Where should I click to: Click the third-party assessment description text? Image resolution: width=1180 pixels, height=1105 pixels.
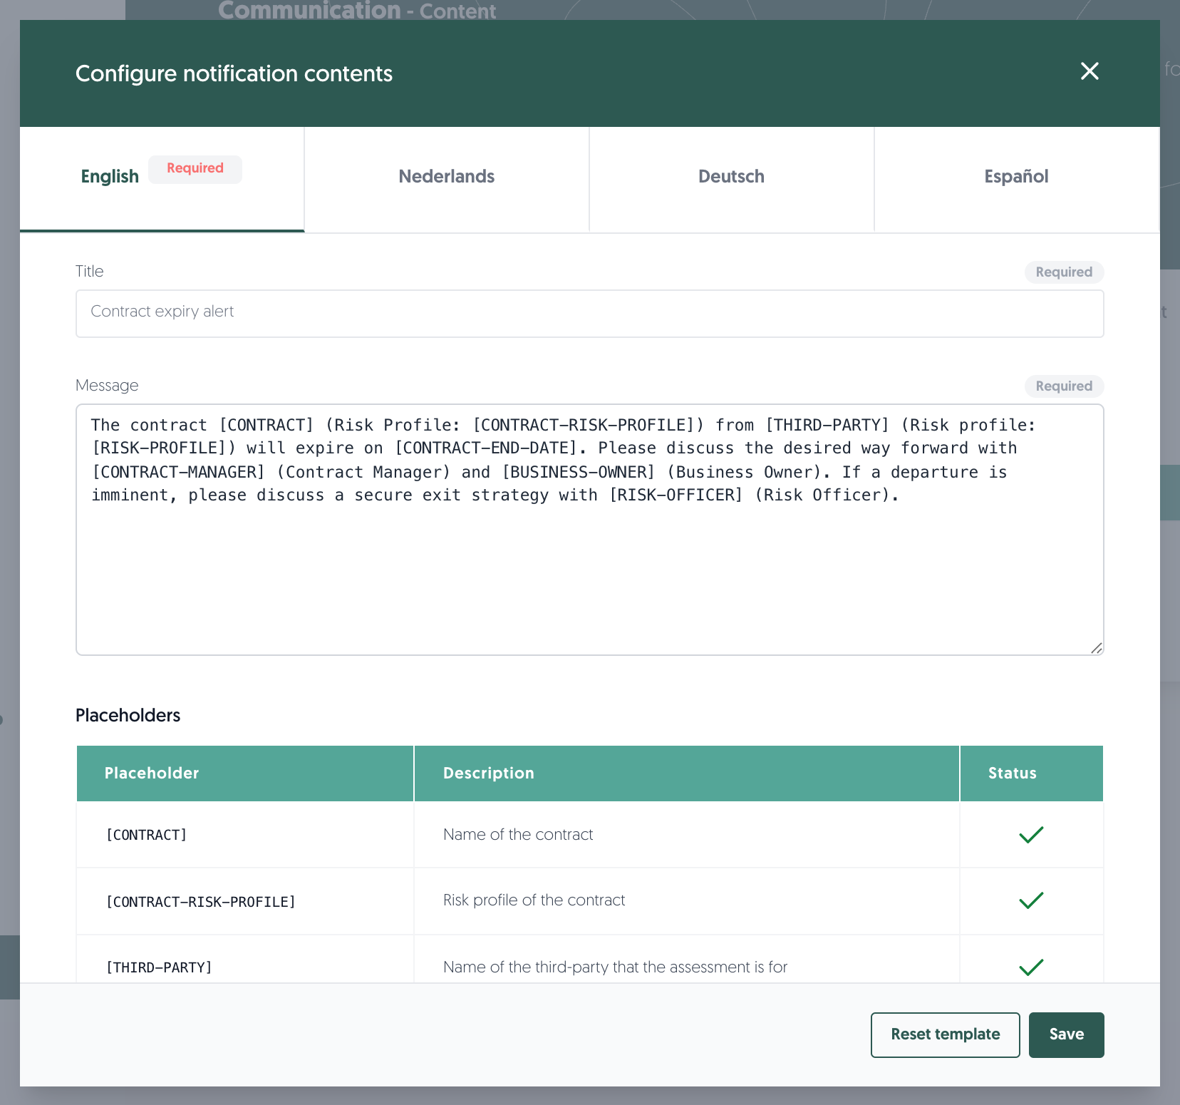pos(615,967)
